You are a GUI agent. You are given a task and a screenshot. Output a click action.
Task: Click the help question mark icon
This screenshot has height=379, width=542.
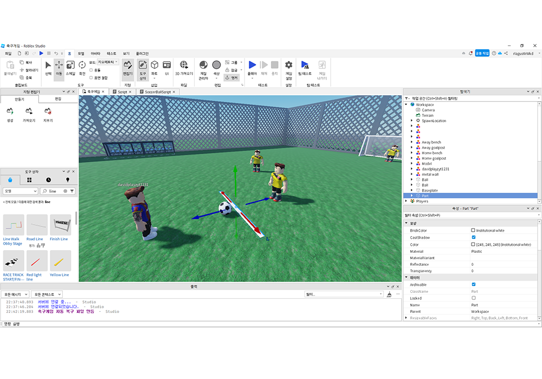coord(494,53)
